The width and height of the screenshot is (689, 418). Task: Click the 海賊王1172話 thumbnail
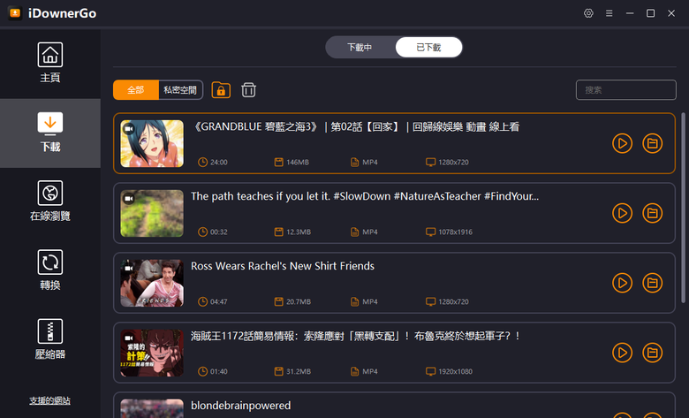(152, 353)
